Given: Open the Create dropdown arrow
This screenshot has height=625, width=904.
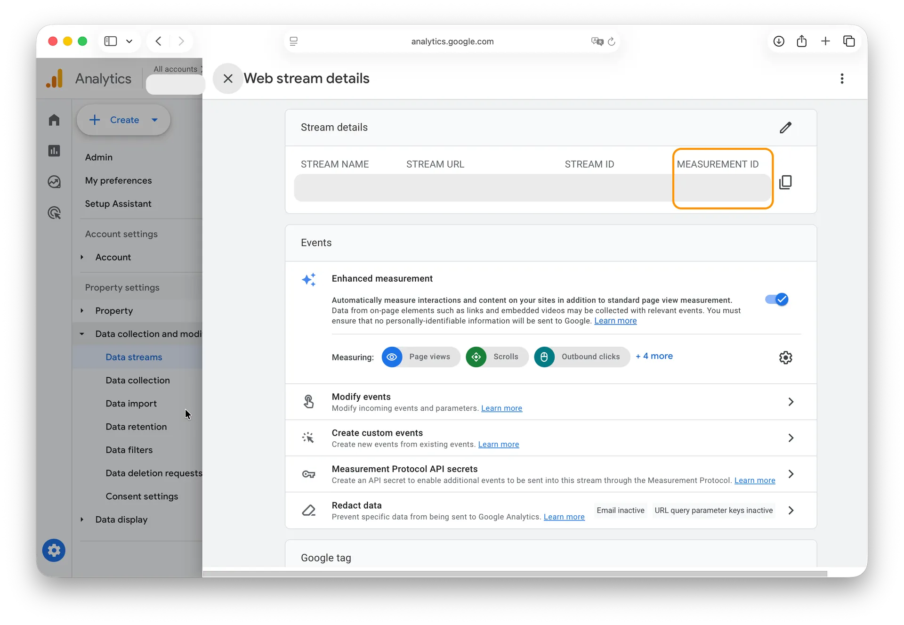Looking at the screenshot, I should [x=154, y=120].
